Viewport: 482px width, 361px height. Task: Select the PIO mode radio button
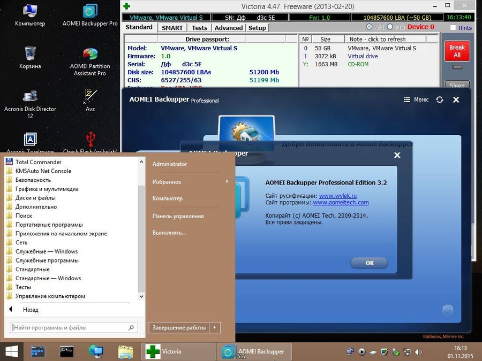point(389,27)
